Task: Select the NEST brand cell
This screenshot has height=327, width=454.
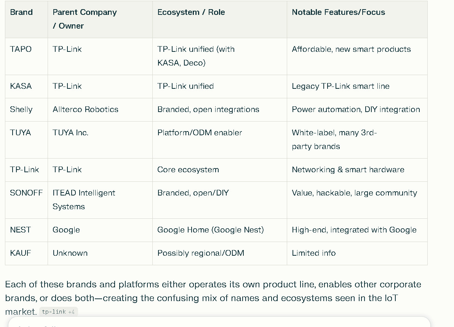Action: click(21, 230)
